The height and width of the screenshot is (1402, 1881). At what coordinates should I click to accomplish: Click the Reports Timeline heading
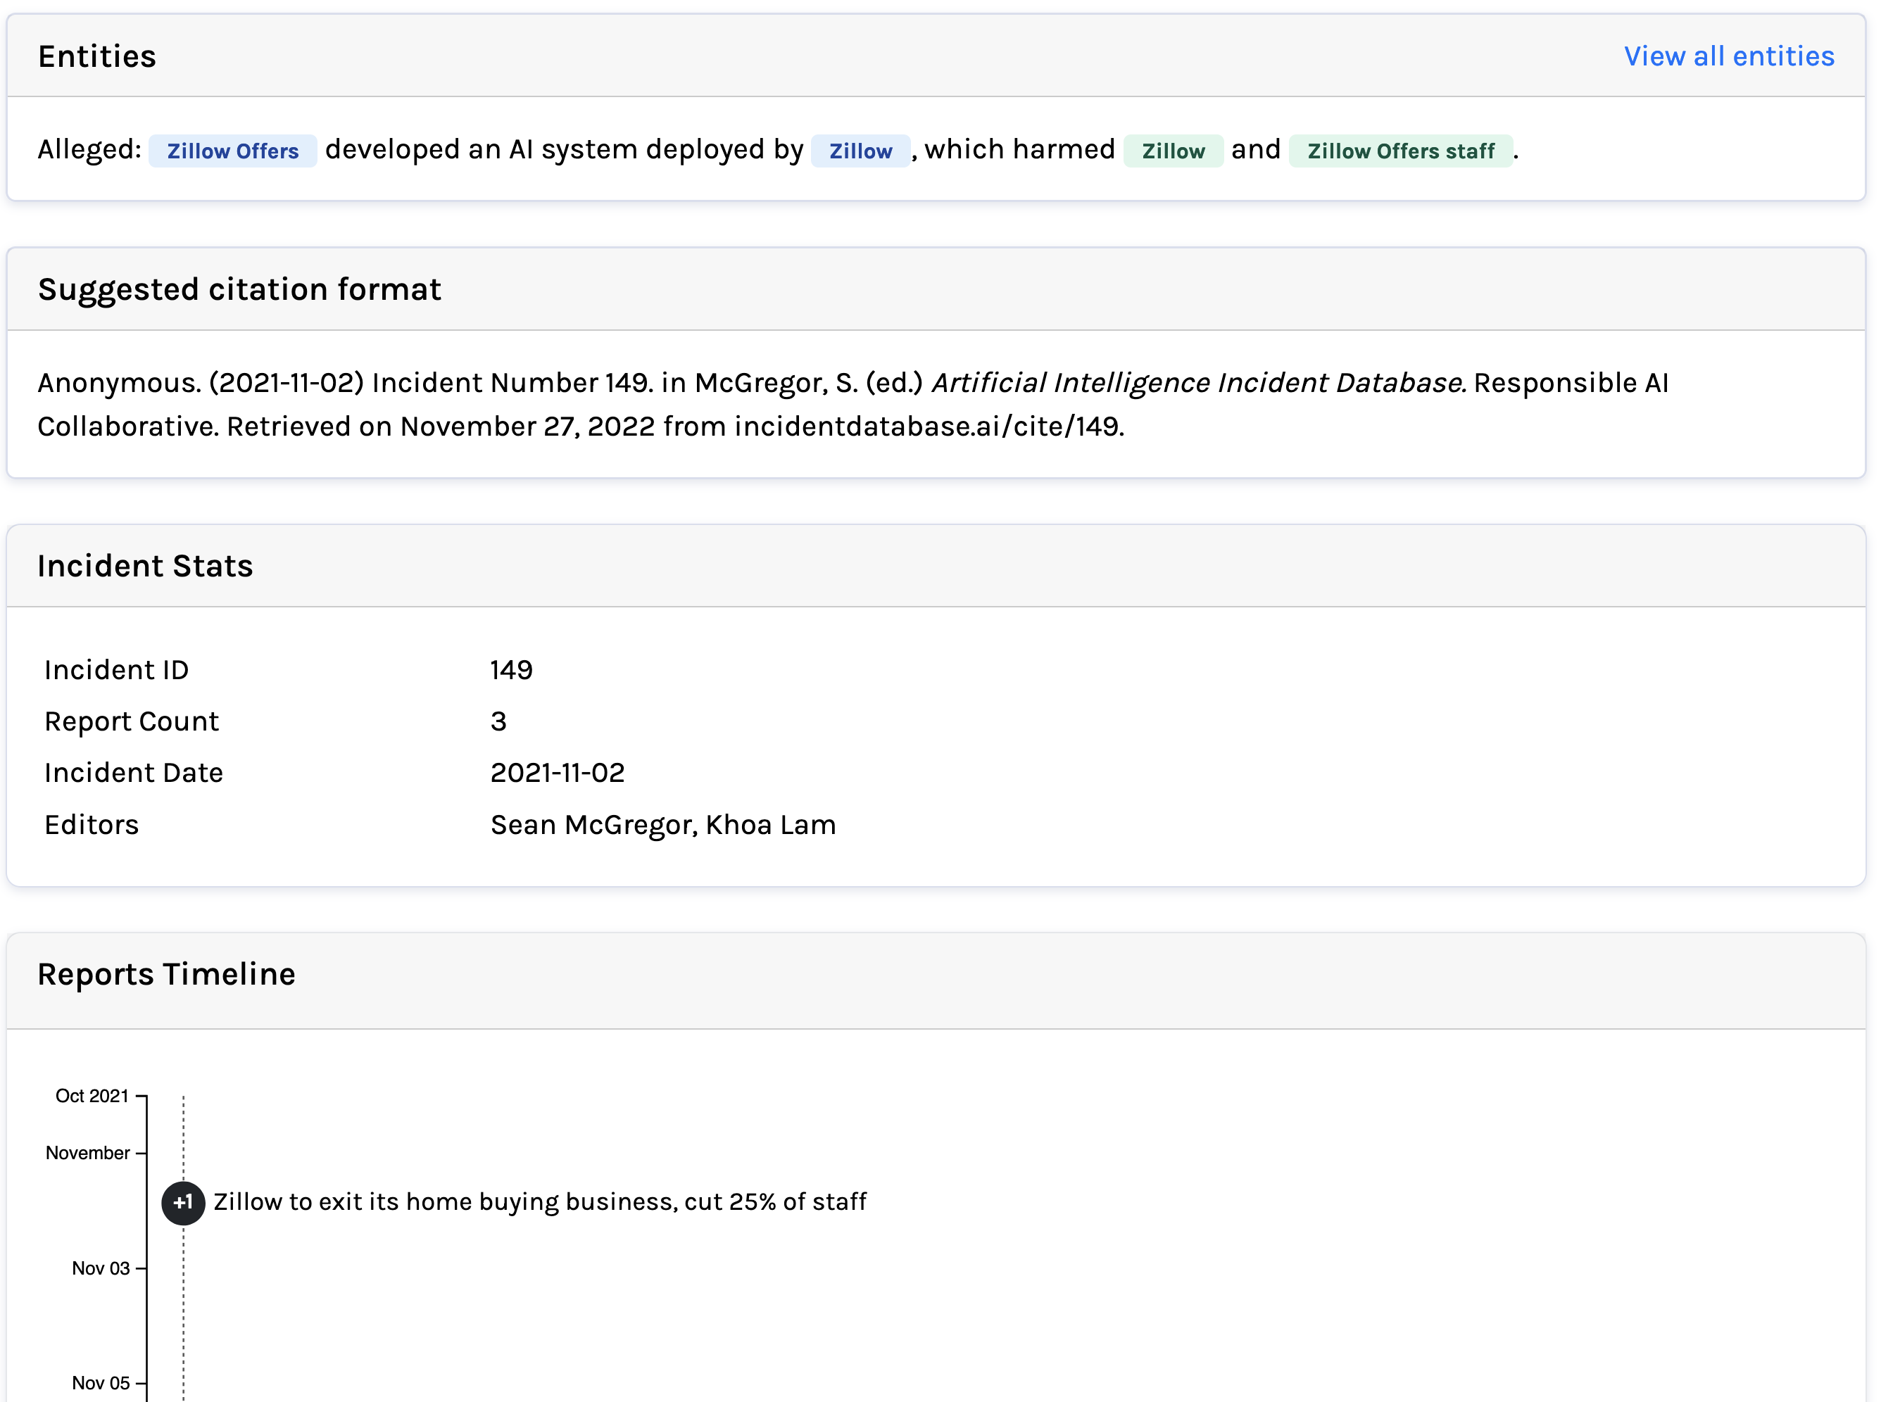pyautogui.click(x=166, y=974)
